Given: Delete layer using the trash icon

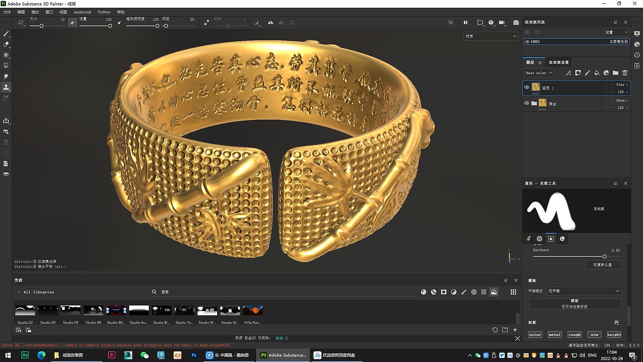Looking at the screenshot, I should tap(625, 73).
